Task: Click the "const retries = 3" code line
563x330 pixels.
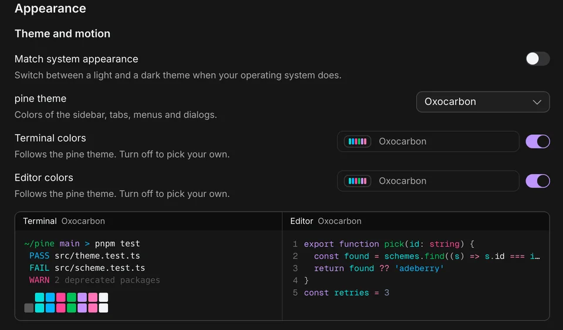Action: click(x=347, y=292)
